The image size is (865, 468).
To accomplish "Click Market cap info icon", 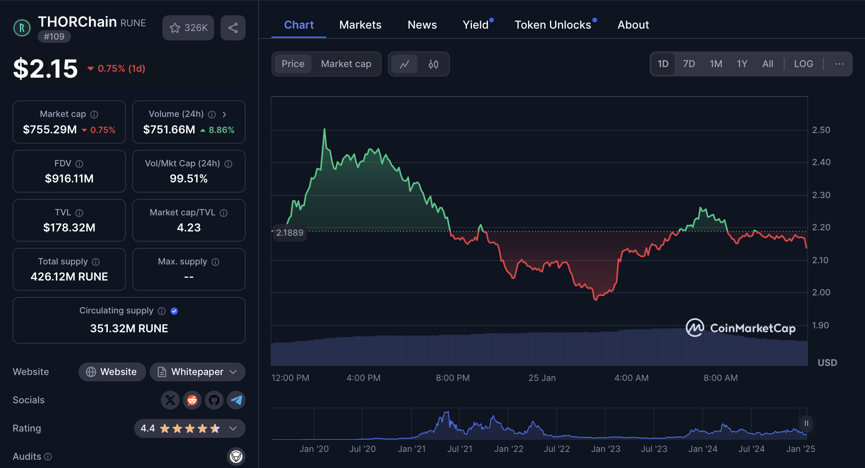I will (94, 115).
